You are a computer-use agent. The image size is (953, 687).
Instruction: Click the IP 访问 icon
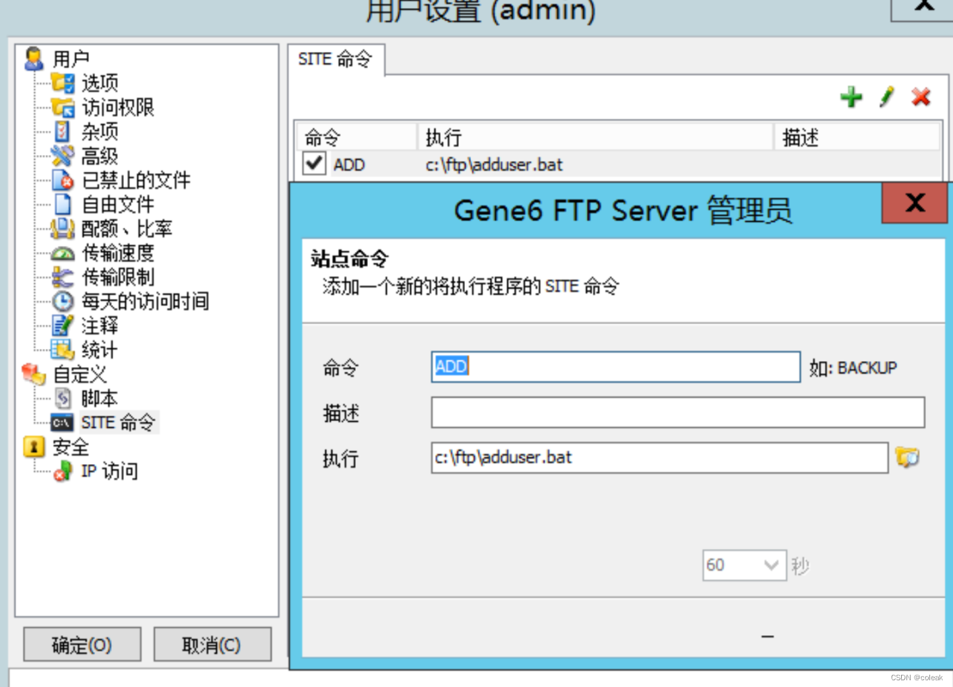click(63, 471)
